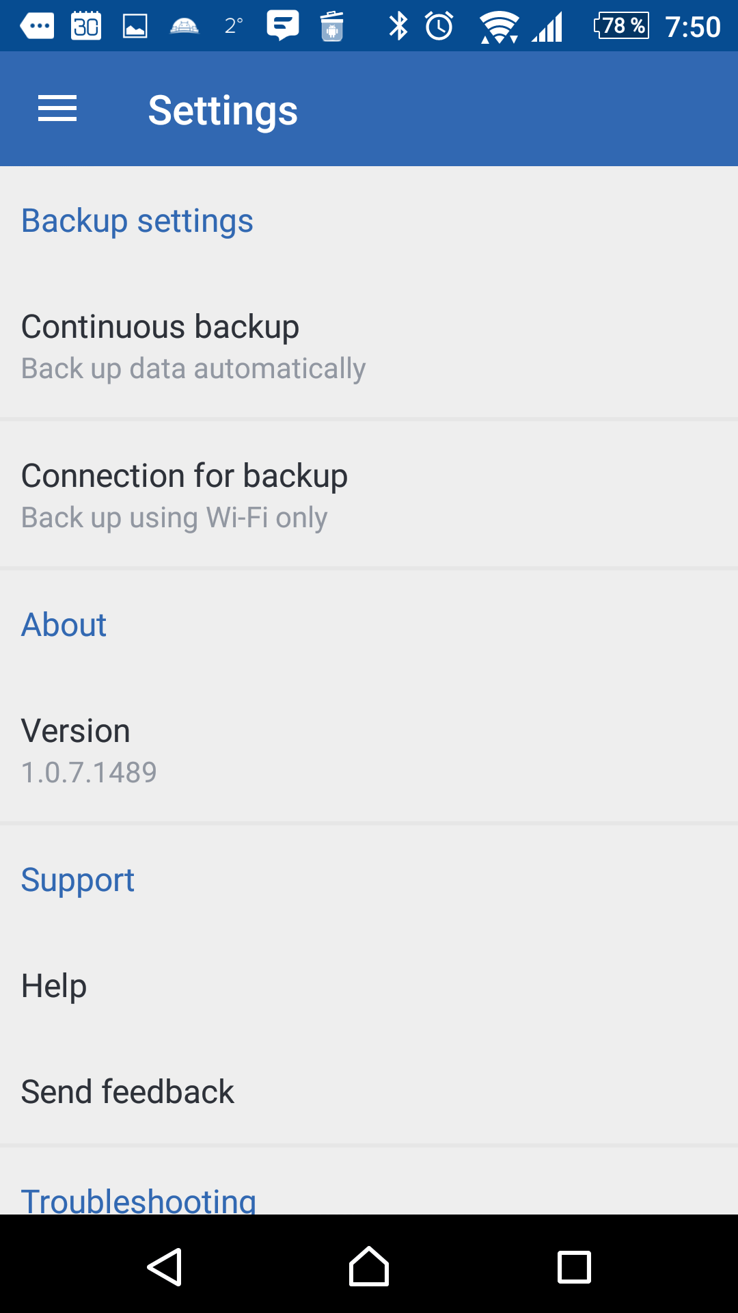The width and height of the screenshot is (738, 1313).
Task: Tap the message bubble notification icon
Action: tap(282, 26)
